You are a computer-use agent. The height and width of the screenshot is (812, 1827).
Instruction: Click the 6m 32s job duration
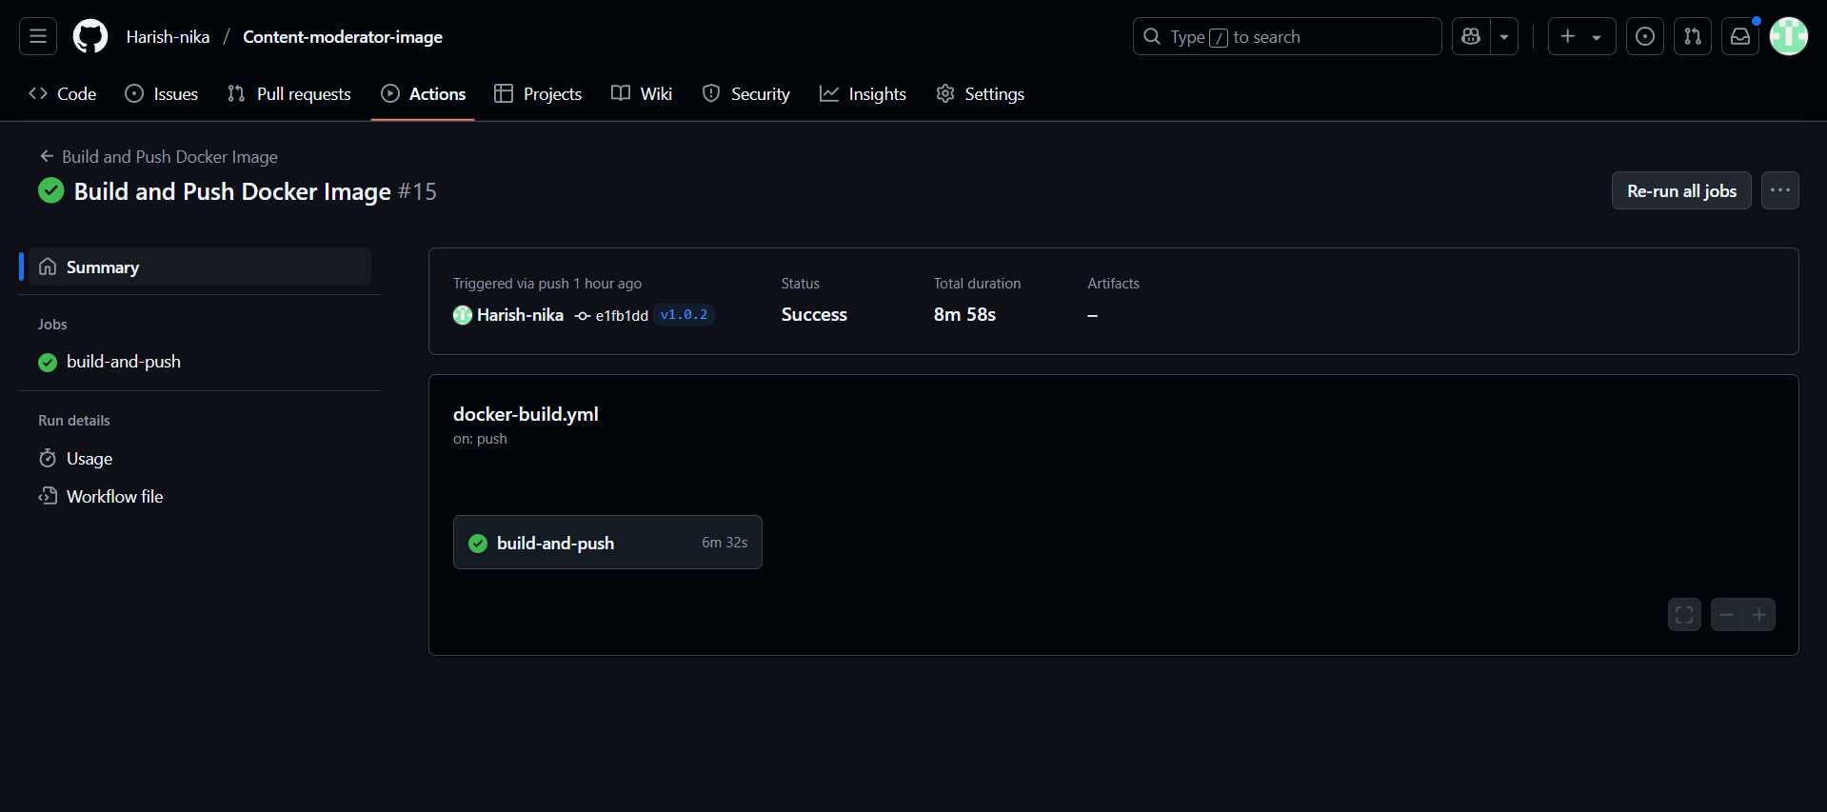click(725, 543)
